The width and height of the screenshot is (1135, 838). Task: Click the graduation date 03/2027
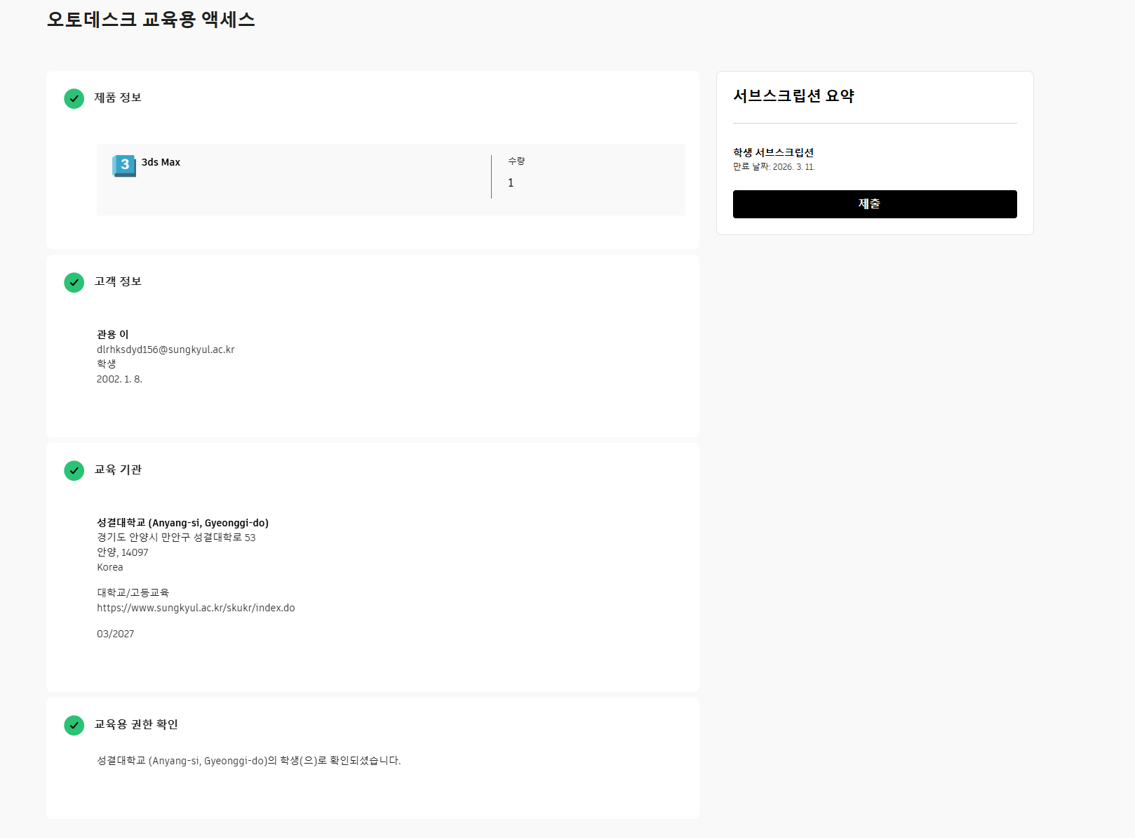point(115,634)
